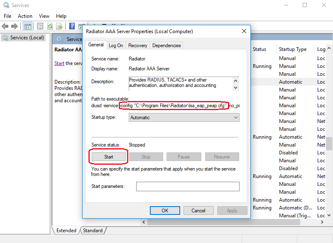333x243 pixels.
Task: Select Services (Local) tree node
Action: click(x=23, y=38)
